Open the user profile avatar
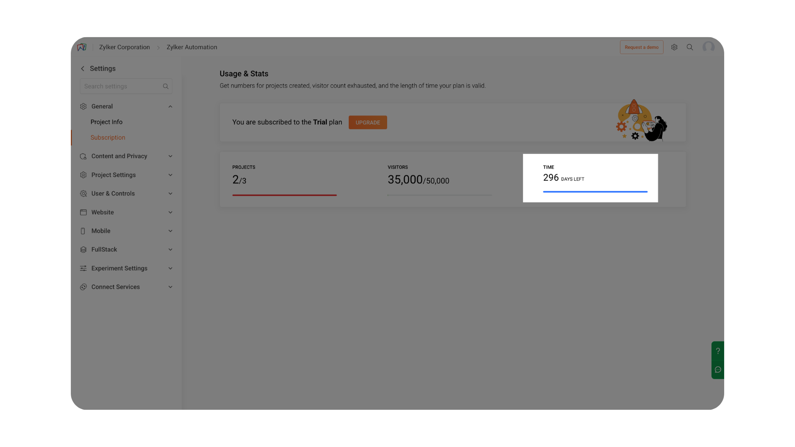The image size is (795, 447). [708, 47]
